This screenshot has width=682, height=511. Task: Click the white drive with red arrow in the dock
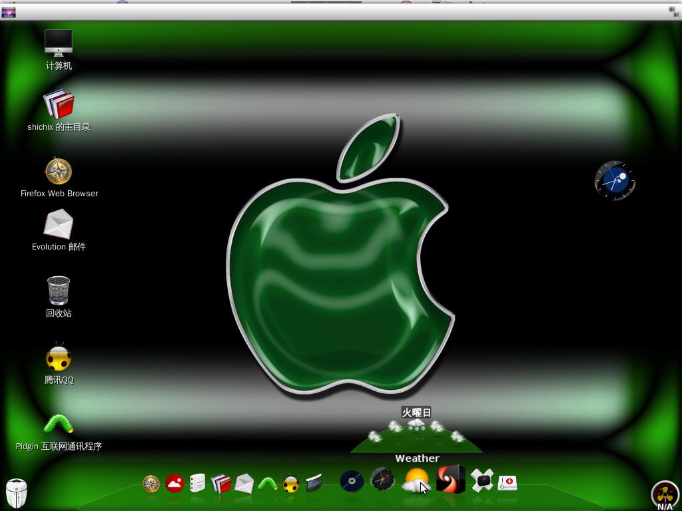point(507,482)
